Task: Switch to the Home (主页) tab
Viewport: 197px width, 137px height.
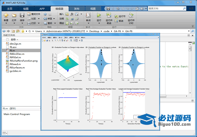Action: click(10, 9)
